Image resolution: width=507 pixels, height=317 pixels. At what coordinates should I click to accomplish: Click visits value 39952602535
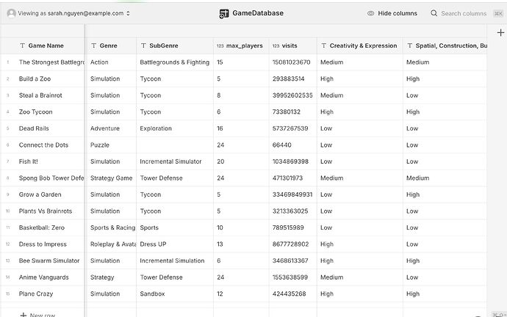click(292, 95)
